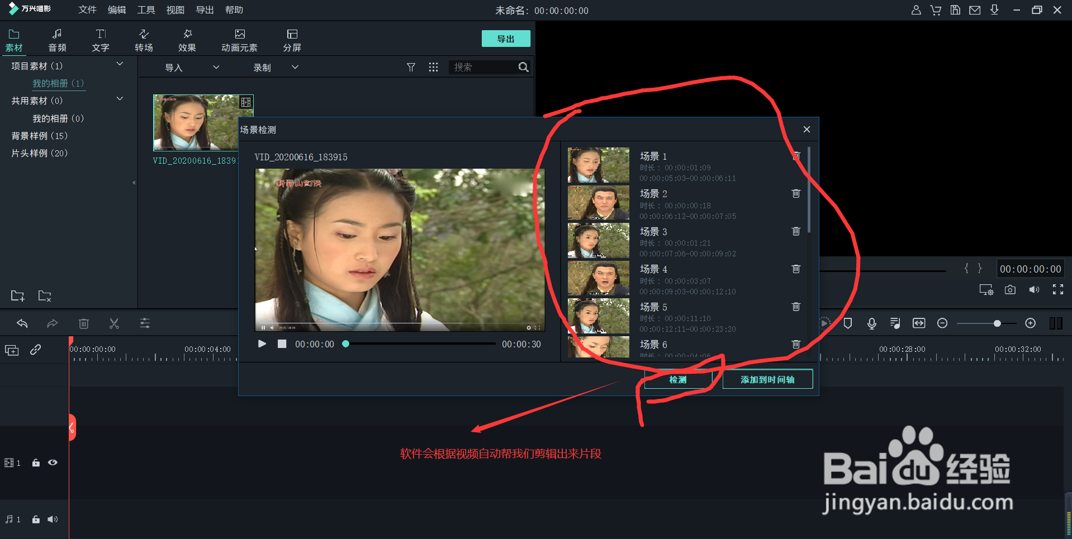Select the 场景 2 thumbnail
The height and width of the screenshot is (539, 1072).
point(599,203)
